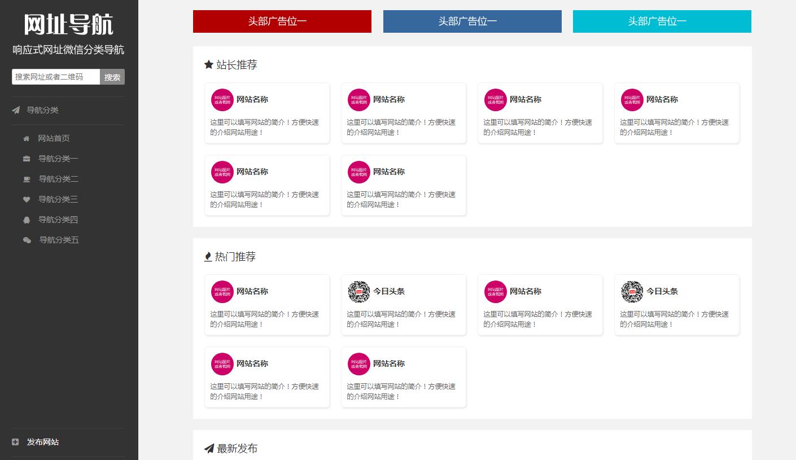Select the briefcase icon for 导航分类一

click(x=27, y=159)
